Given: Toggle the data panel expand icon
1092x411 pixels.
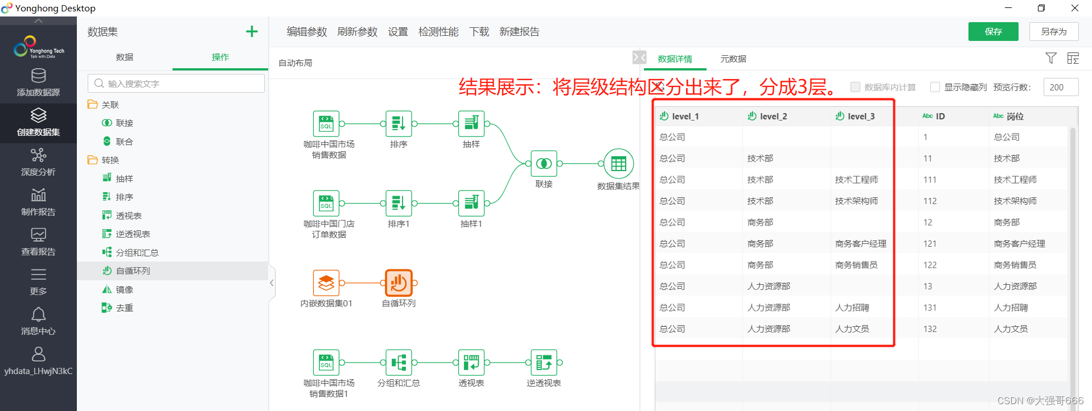Looking at the screenshot, I should pos(639,57).
